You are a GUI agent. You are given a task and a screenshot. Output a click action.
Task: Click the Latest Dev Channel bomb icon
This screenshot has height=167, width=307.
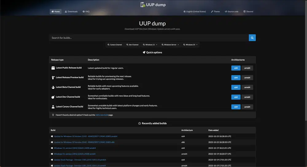[x=53, y=97]
